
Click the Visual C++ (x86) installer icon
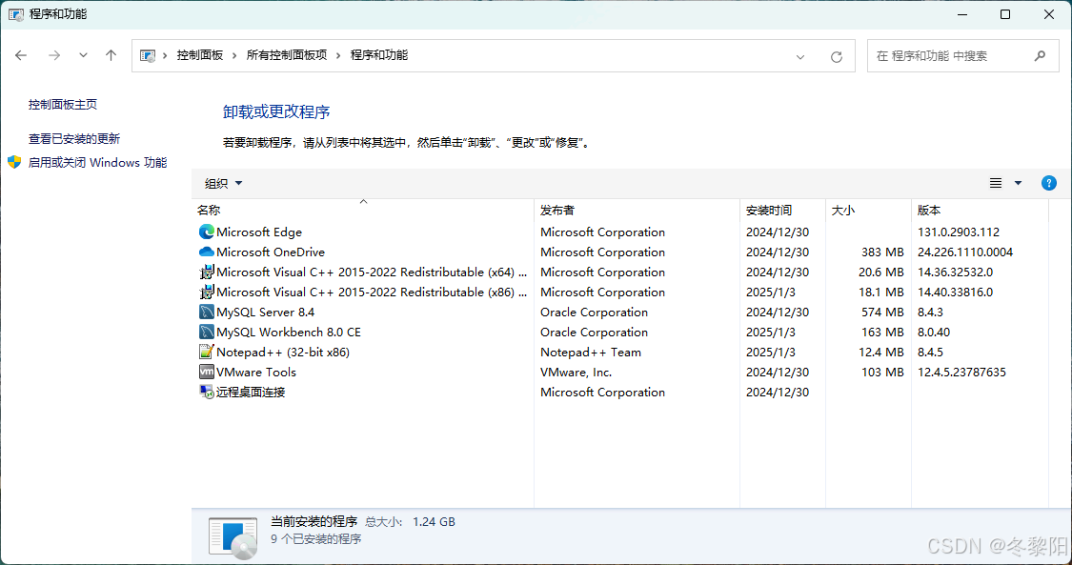click(x=207, y=292)
